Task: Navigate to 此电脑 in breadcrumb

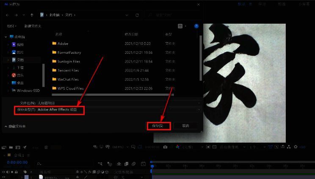Action: [x=55, y=15]
